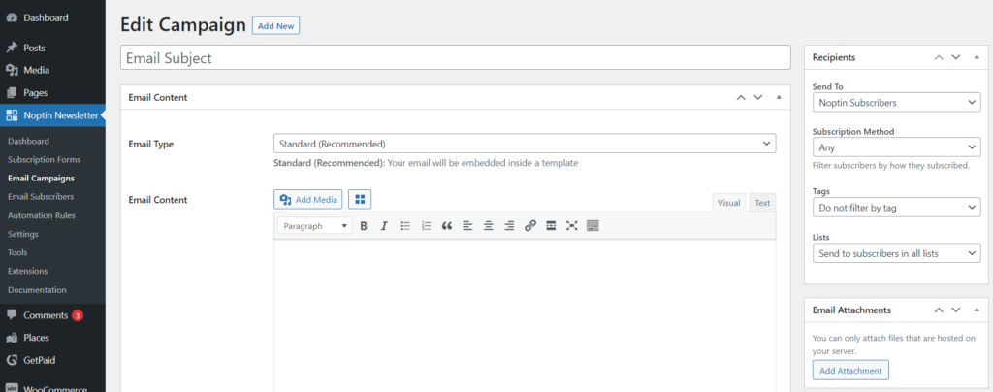This screenshot has height=392, width=993.
Task: Click the WooCommerce icon in sidebar
Action: [x=12, y=387]
